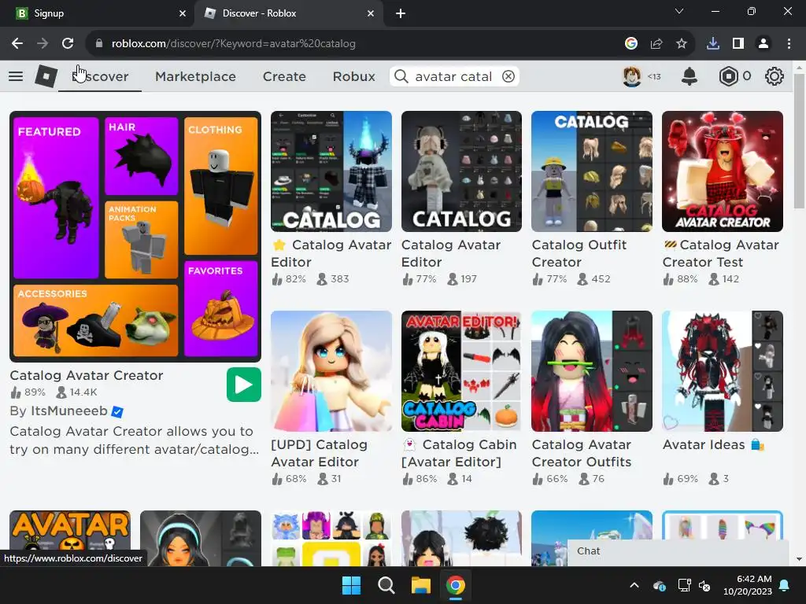Bookmark this page with star icon
Image resolution: width=806 pixels, height=604 pixels.
pos(682,44)
